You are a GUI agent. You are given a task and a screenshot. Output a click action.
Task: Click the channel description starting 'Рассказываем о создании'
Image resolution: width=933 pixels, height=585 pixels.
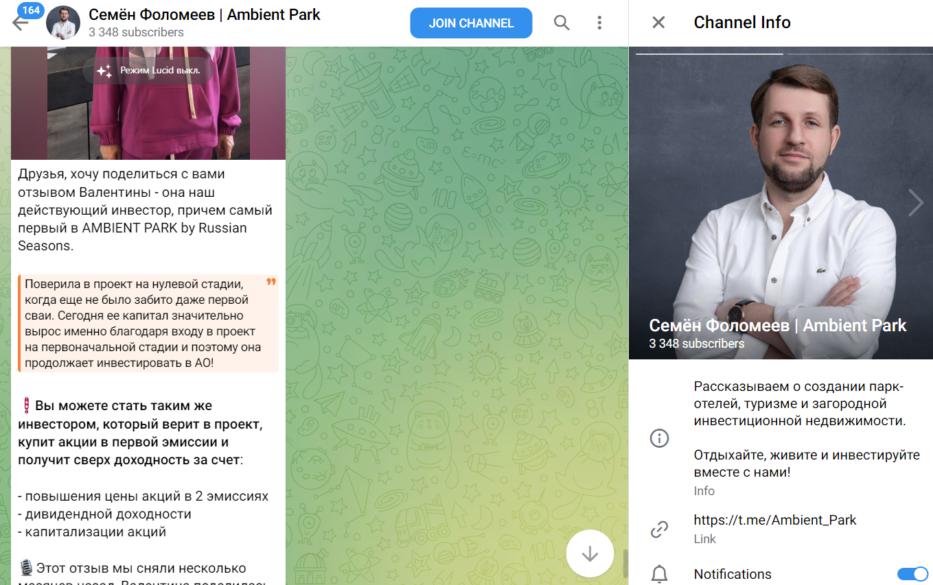800,403
